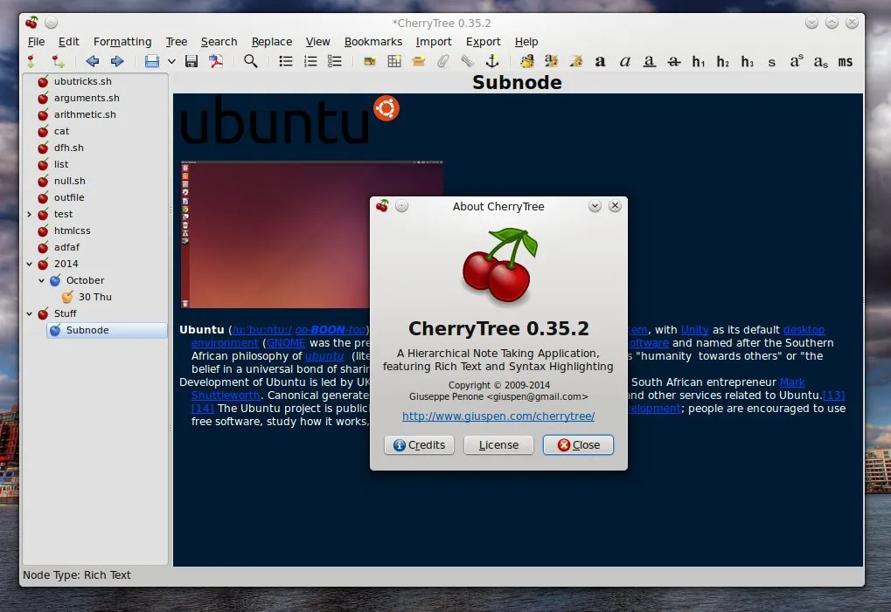Viewport: 891px width, 612px height.
Task: Apply H1 heading formatting
Action: [x=697, y=61]
